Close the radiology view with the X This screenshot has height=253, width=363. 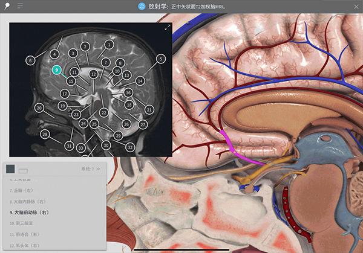click(x=356, y=6)
